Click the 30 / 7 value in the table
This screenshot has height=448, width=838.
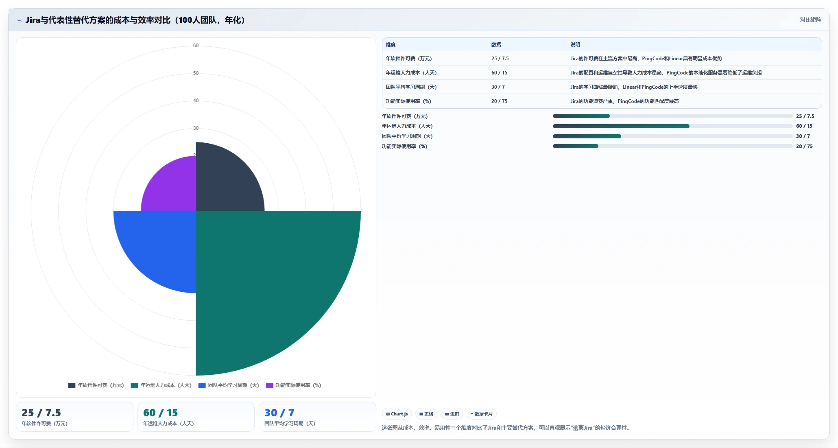pos(498,87)
